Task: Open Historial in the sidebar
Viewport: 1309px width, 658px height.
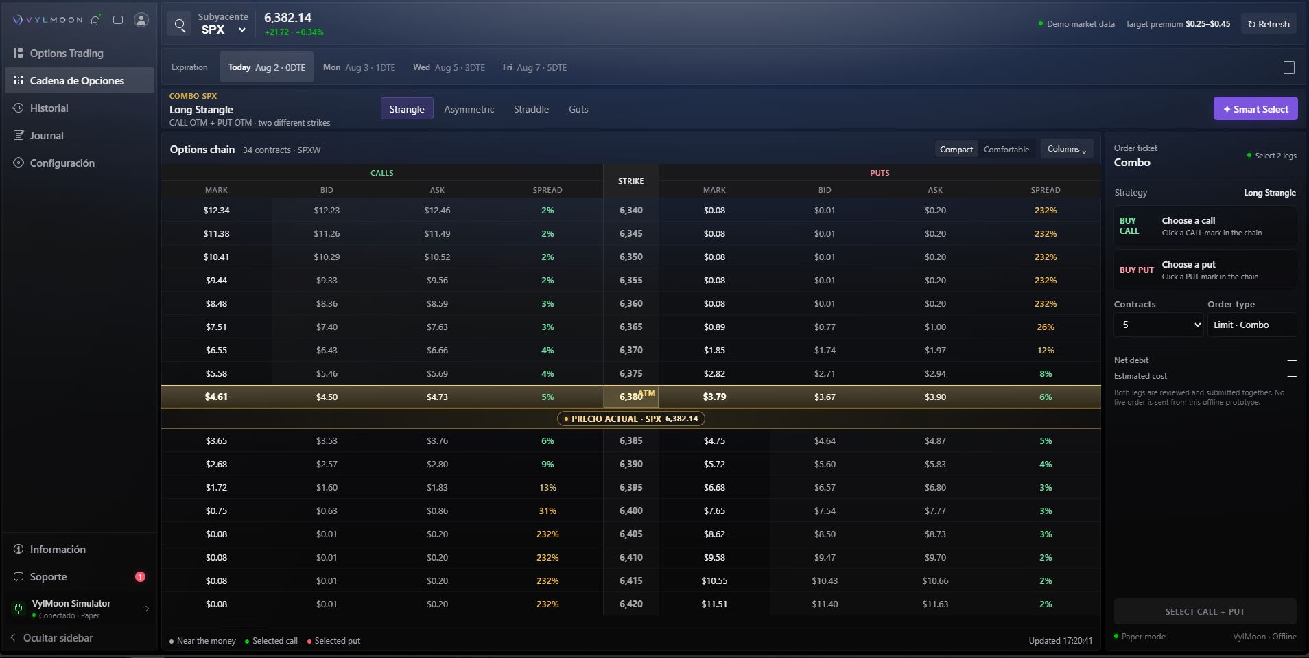Action: coord(80,108)
